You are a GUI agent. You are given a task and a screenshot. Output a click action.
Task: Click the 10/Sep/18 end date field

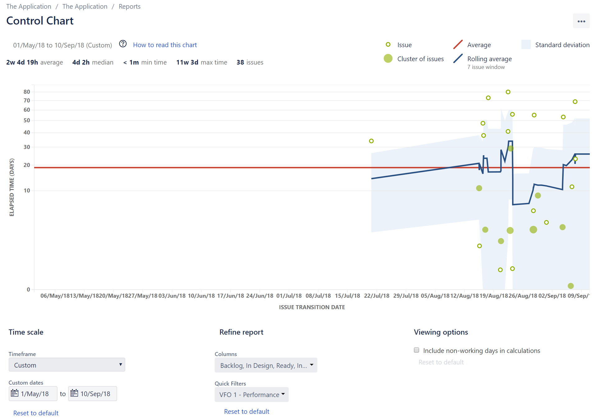pyautogui.click(x=93, y=394)
